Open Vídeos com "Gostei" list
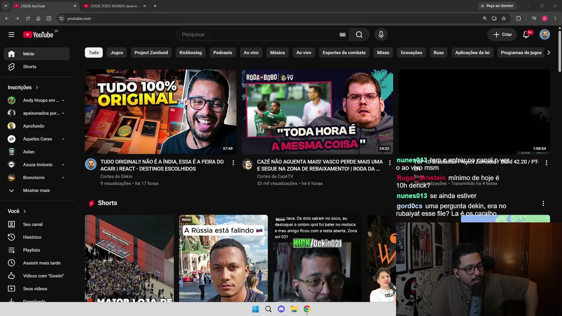 tap(37, 276)
